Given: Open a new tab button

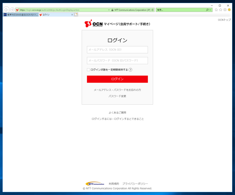Looking at the screenshot, I should [76, 15].
